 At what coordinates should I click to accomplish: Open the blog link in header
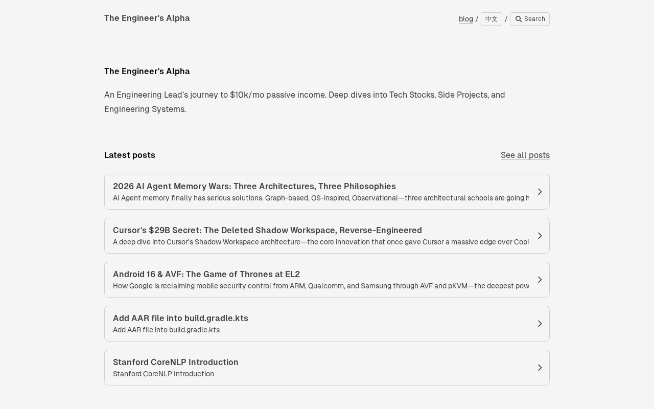click(x=465, y=19)
